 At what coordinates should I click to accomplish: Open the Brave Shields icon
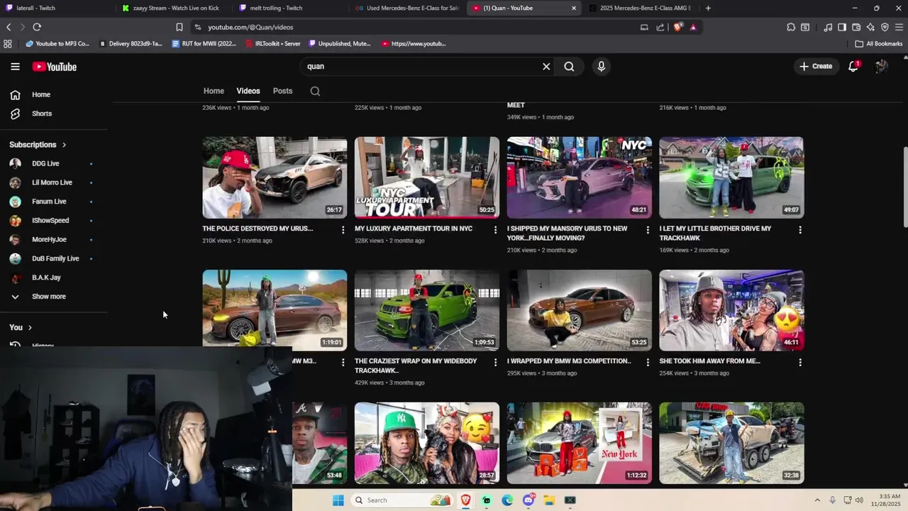678,27
